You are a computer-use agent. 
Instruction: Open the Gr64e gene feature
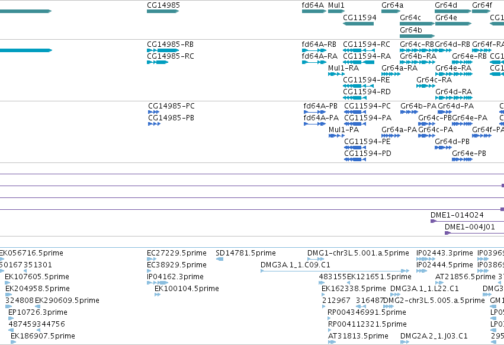pyautogui.click(x=453, y=24)
